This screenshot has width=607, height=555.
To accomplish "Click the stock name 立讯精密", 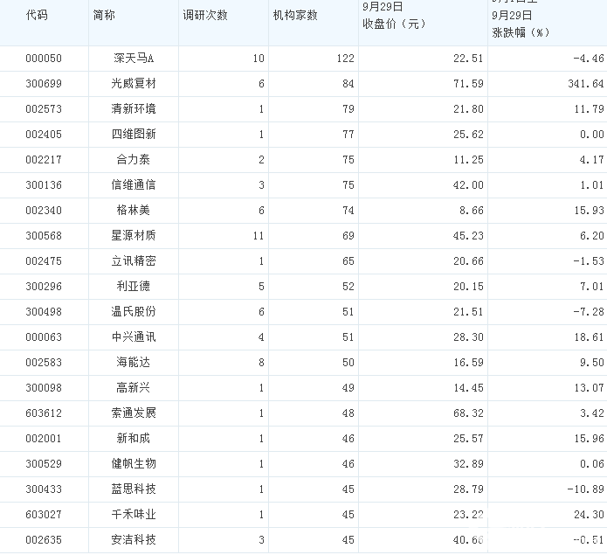I will click(x=135, y=261).
